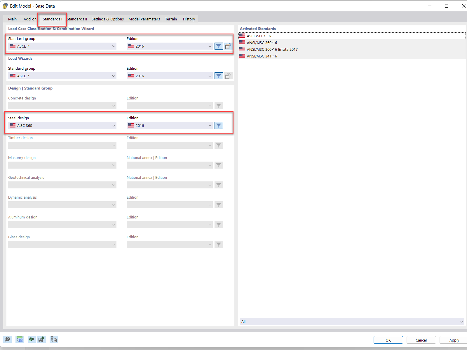Open the History tab
The width and height of the screenshot is (467, 350).
point(189,19)
